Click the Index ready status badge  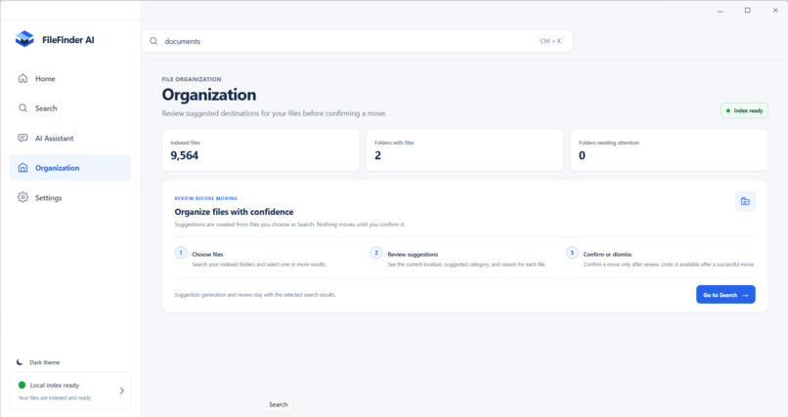coord(744,110)
